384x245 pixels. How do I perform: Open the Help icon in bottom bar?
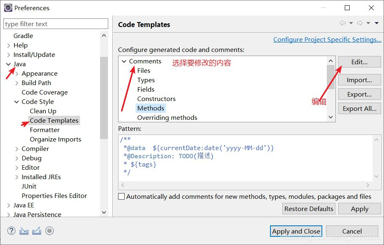11,231
